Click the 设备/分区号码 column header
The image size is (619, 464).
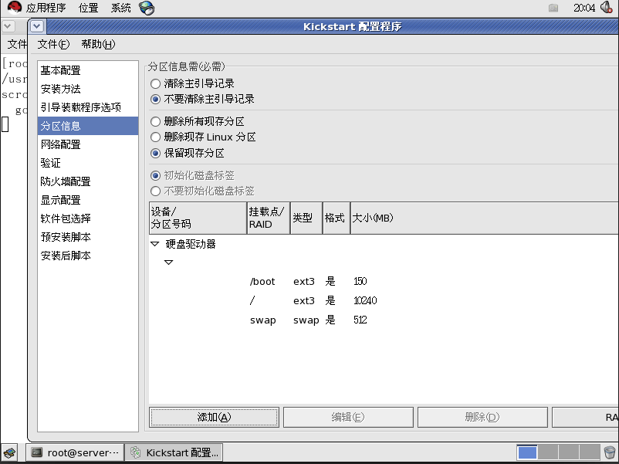[198, 218]
